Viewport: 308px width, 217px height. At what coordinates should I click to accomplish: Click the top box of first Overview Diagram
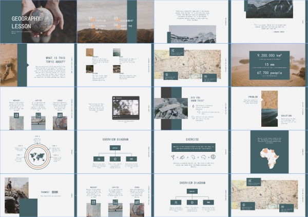(x=115, y=148)
